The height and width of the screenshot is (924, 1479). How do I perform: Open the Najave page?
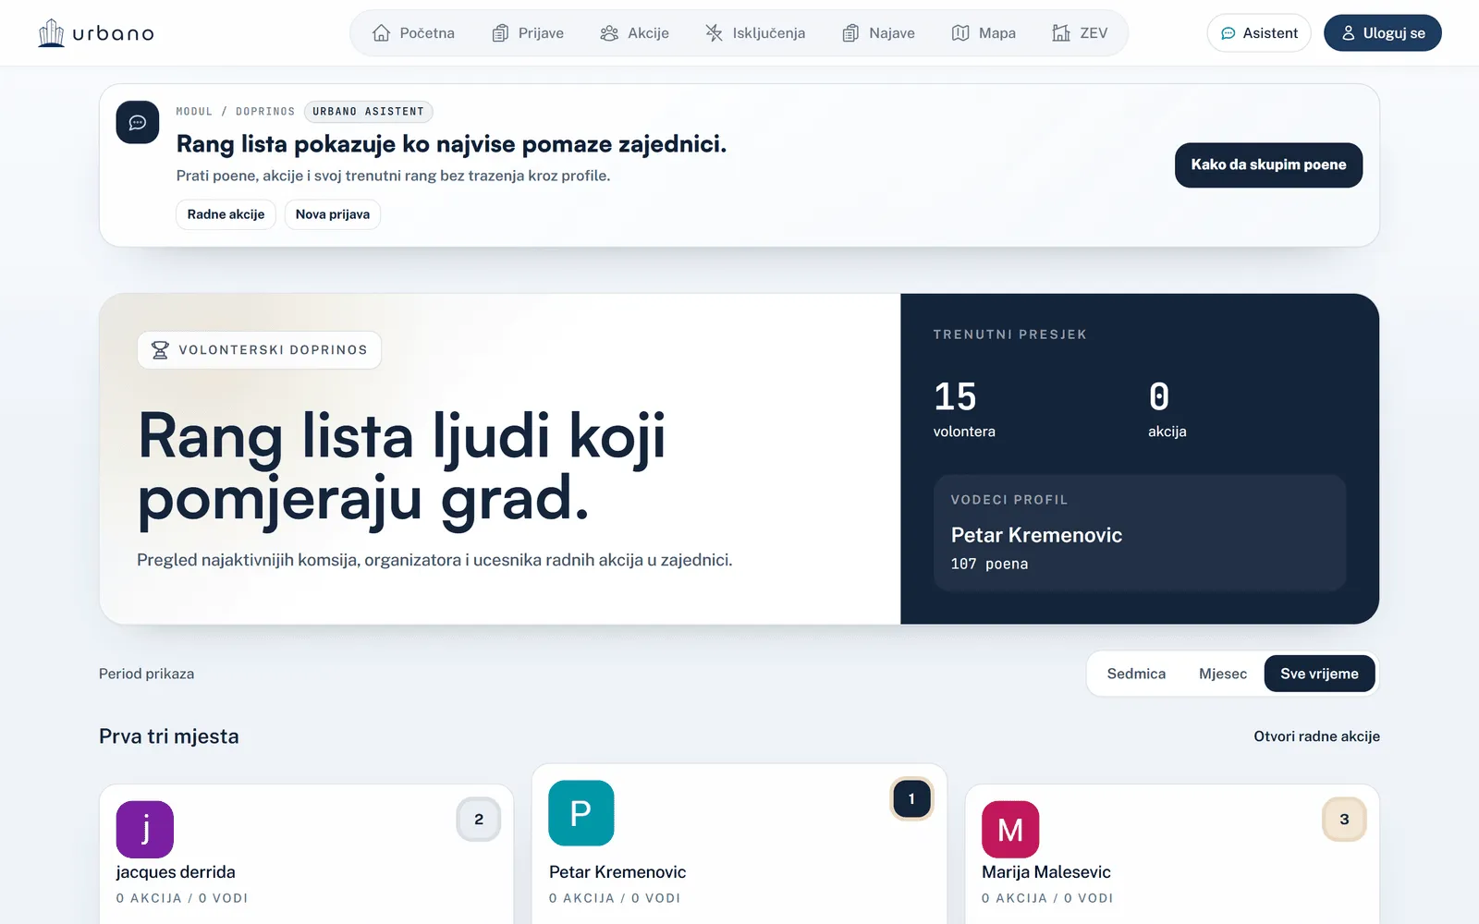click(878, 33)
